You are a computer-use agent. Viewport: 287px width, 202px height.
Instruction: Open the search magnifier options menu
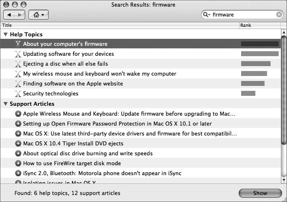pos(206,14)
